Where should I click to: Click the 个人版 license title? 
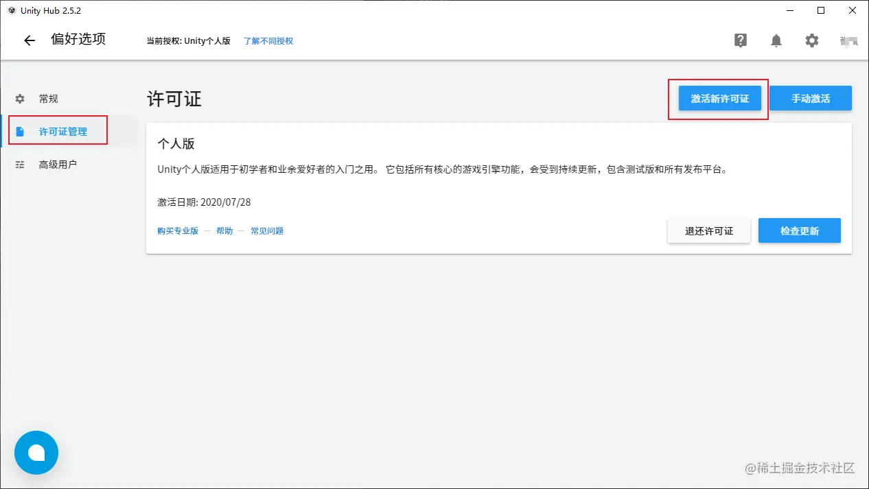tap(176, 144)
